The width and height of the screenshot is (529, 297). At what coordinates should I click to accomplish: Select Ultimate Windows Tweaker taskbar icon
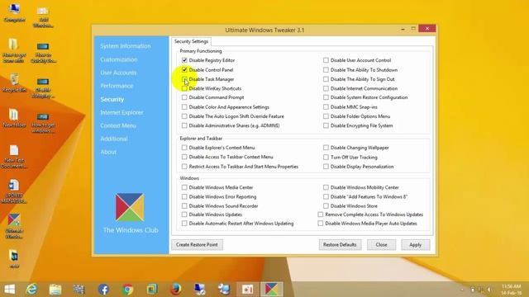coord(272,290)
